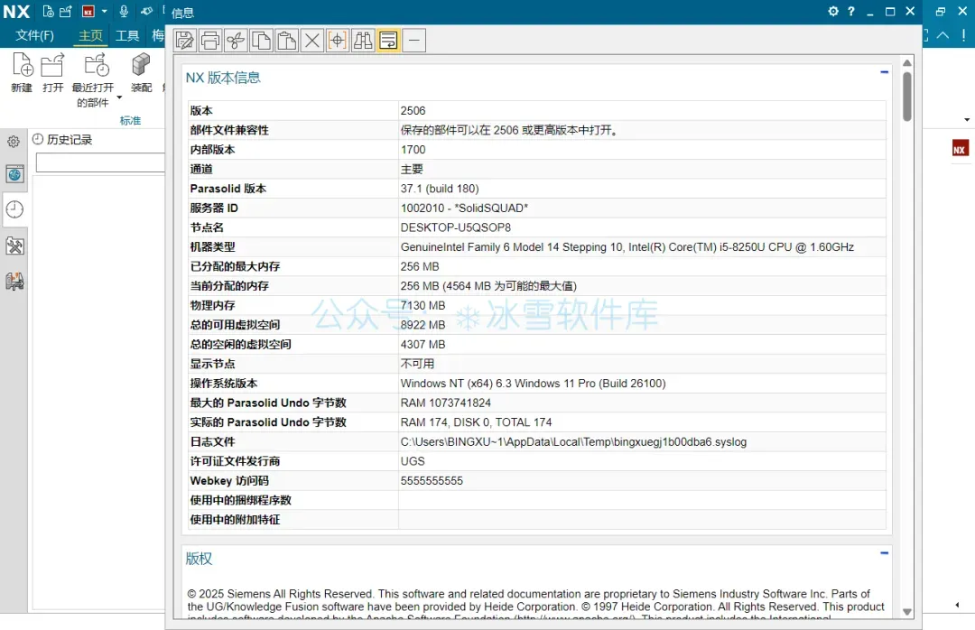Restore down the main NX window

(x=940, y=11)
